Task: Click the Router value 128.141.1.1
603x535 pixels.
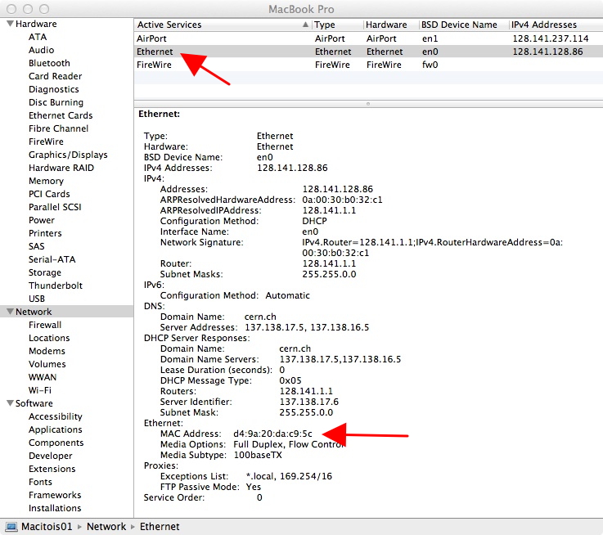Action: click(329, 264)
